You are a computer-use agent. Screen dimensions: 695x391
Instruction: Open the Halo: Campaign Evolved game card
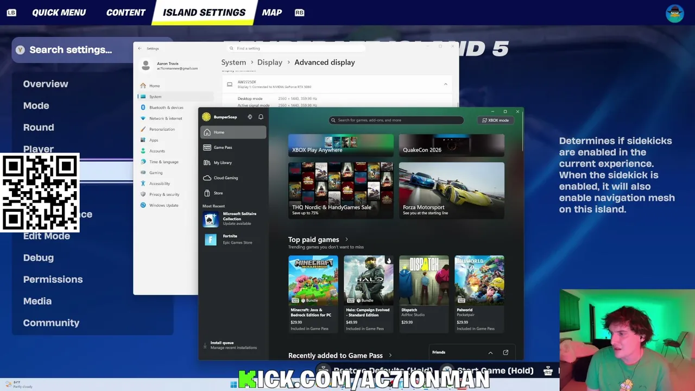(369, 293)
